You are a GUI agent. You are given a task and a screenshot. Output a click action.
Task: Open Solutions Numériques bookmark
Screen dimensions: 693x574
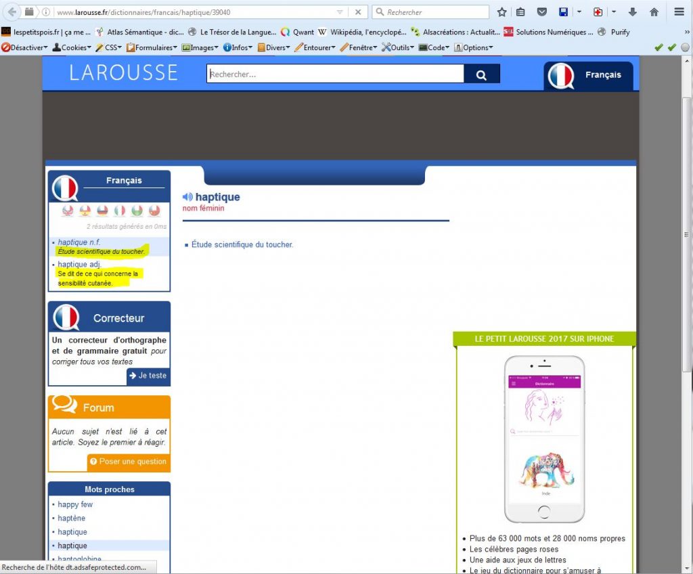(x=548, y=32)
